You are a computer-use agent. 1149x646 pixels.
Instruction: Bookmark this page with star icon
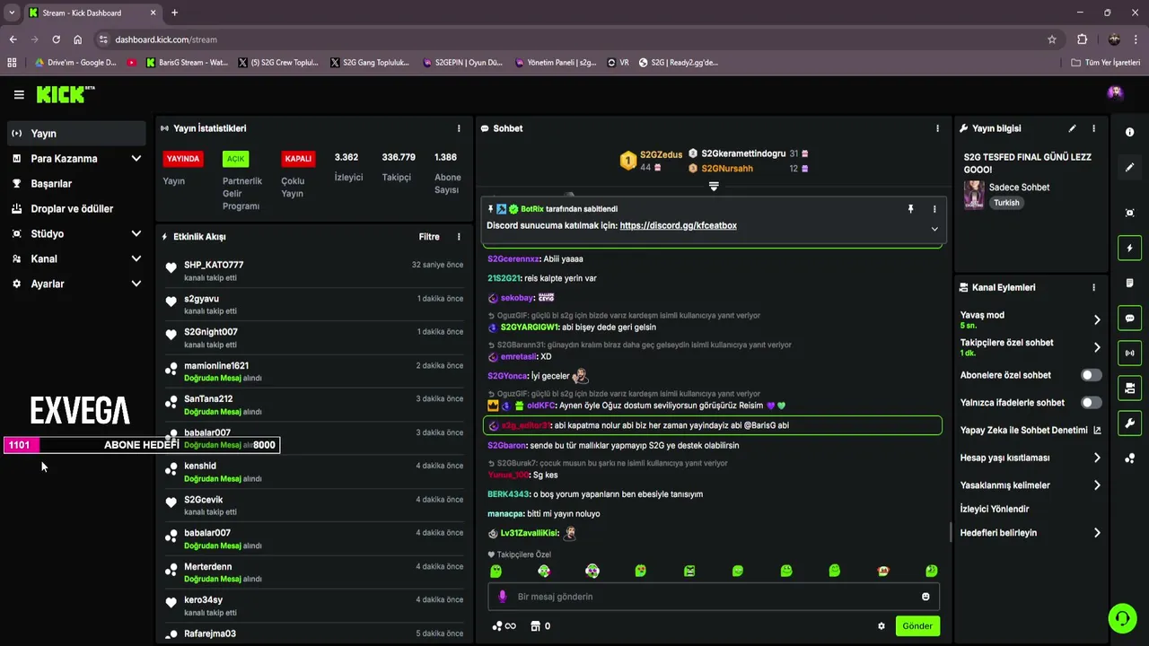[x=1052, y=39]
